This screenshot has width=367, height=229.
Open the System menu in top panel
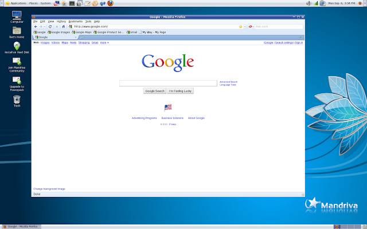coord(45,3)
